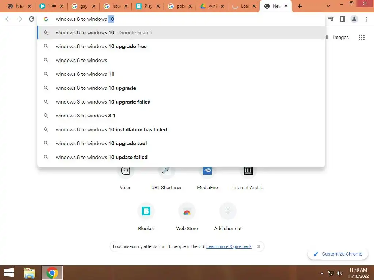Choose suggestion ending in '10 upgrade' only
This screenshot has width=374, height=280.
181,88
